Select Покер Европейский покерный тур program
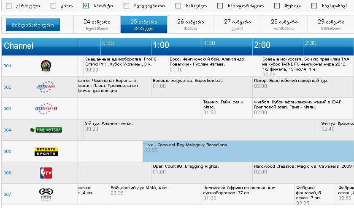 (x=303, y=87)
